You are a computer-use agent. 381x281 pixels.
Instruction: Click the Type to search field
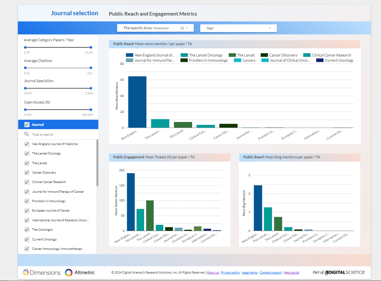coord(62,134)
